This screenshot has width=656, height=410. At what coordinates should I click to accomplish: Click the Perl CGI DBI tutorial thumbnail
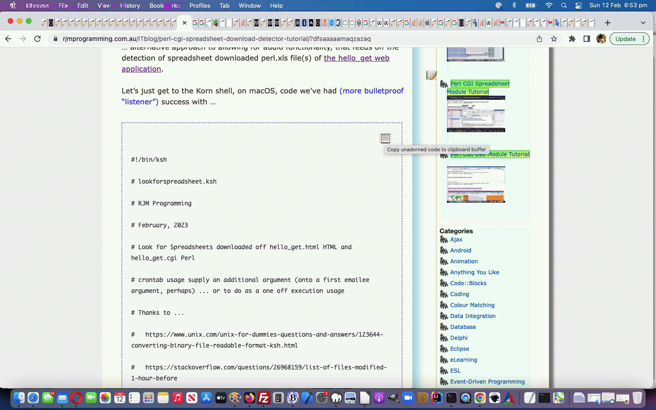[476, 184]
